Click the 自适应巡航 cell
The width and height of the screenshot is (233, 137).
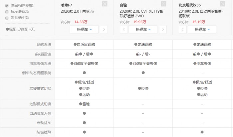pos(85,45)
